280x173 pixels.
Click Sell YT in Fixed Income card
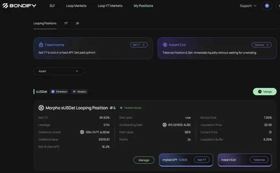pyautogui.click(x=139, y=45)
